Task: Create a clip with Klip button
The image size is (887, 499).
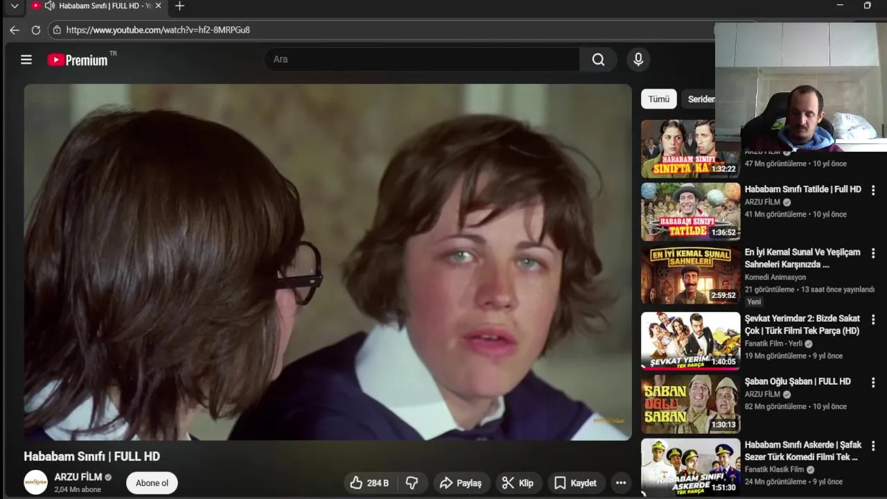Action: [x=518, y=483]
